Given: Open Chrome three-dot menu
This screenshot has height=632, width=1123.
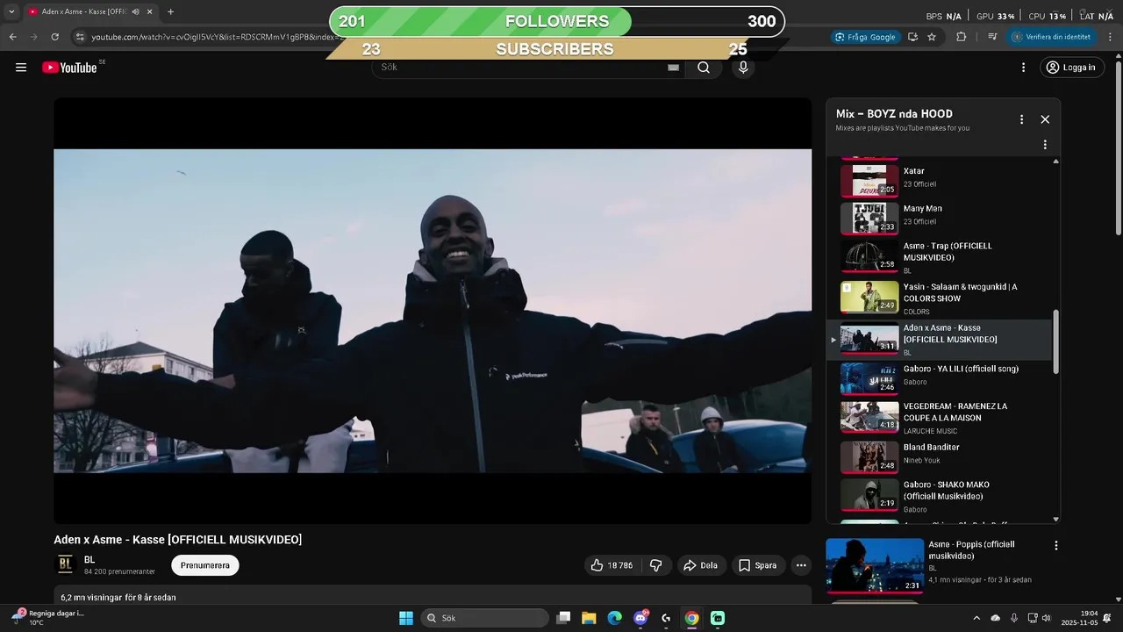Looking at the screenshot, I should [1111, 37].
